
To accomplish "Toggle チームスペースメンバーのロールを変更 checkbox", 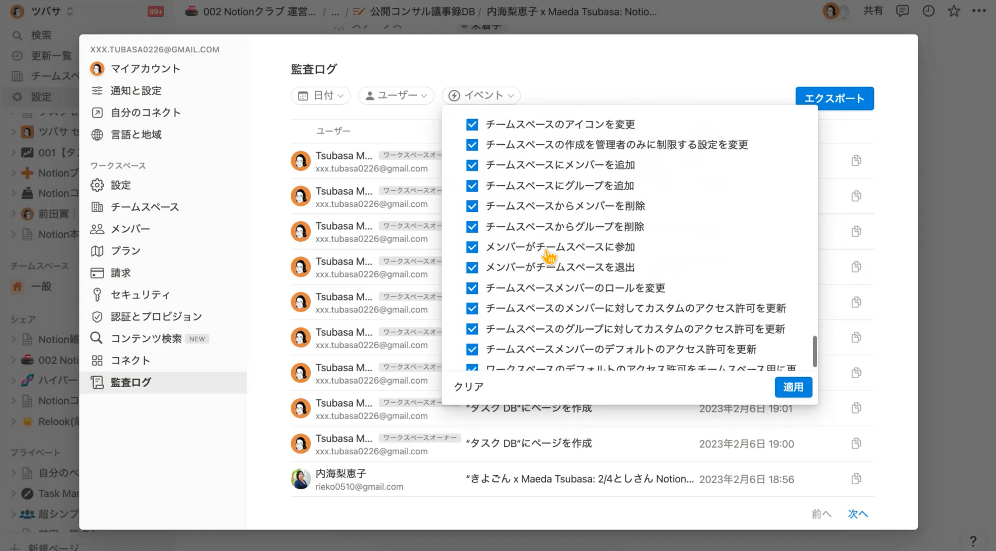I will point(472,288).
